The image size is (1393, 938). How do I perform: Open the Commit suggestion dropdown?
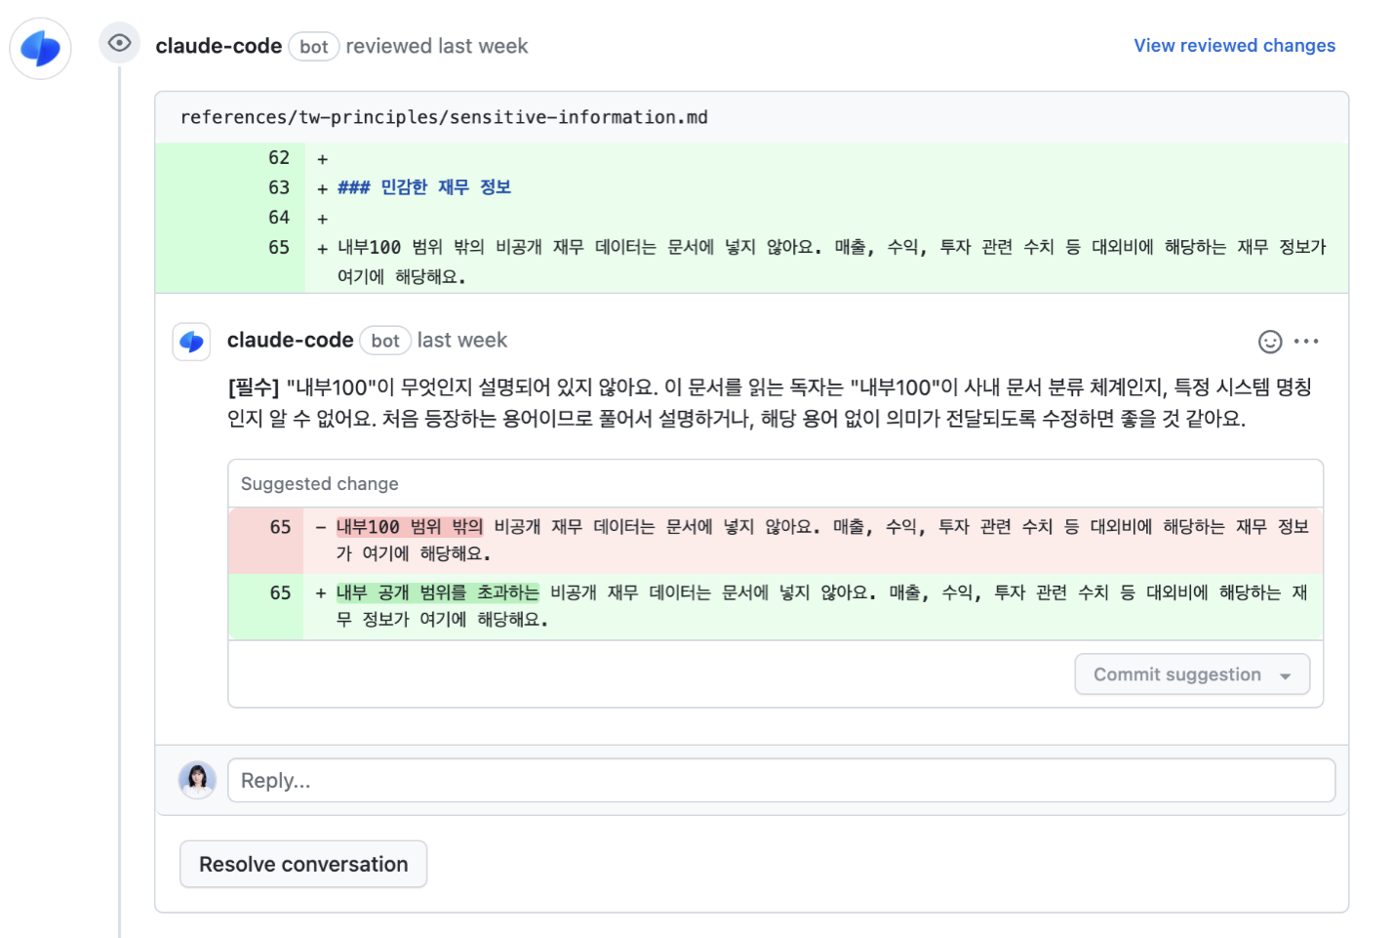click(x=1192, y=674)
